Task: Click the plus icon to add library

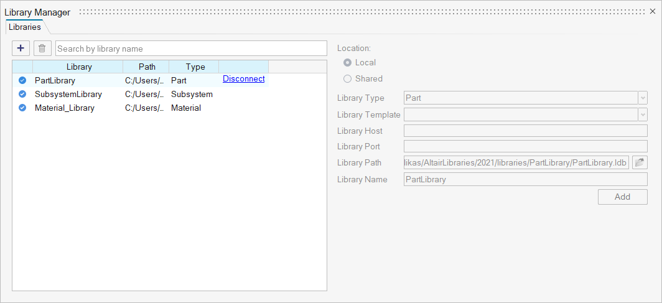Action: pyautogui.click(x=21, y=49)
